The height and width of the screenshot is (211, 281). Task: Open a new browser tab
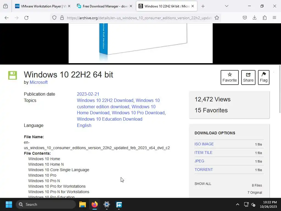tap(203, 6)
